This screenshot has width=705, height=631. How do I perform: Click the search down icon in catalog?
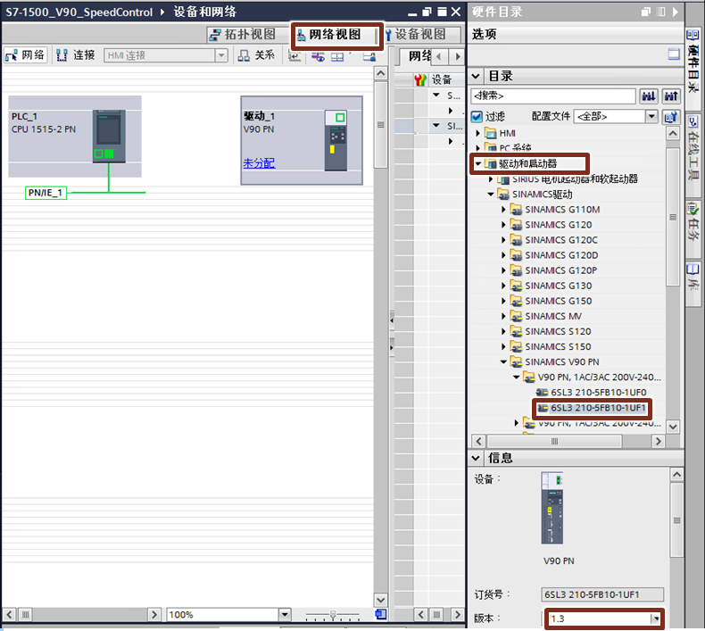(x=649, y=95)
